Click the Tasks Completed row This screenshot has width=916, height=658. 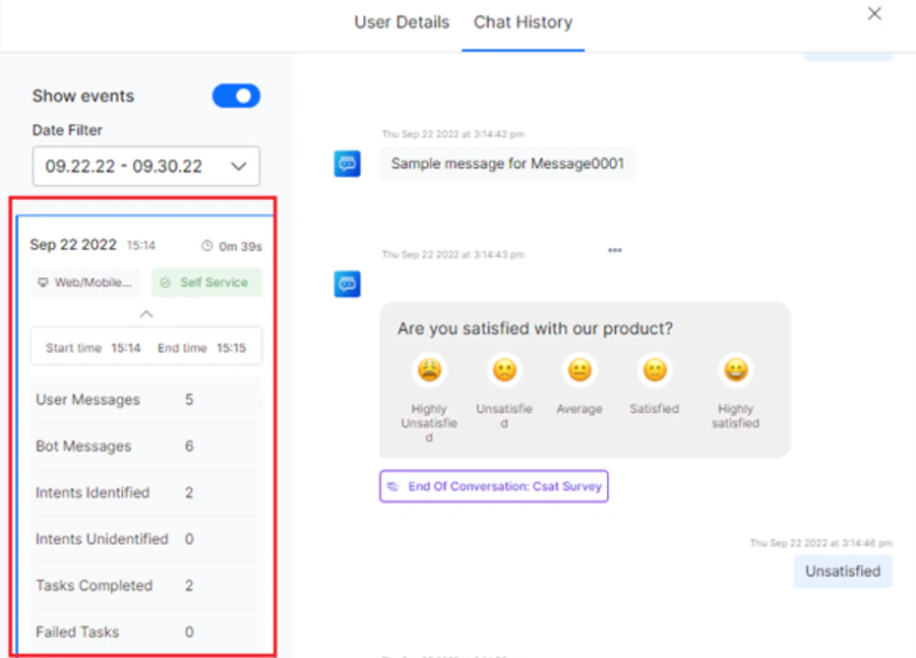pos(146,585)
